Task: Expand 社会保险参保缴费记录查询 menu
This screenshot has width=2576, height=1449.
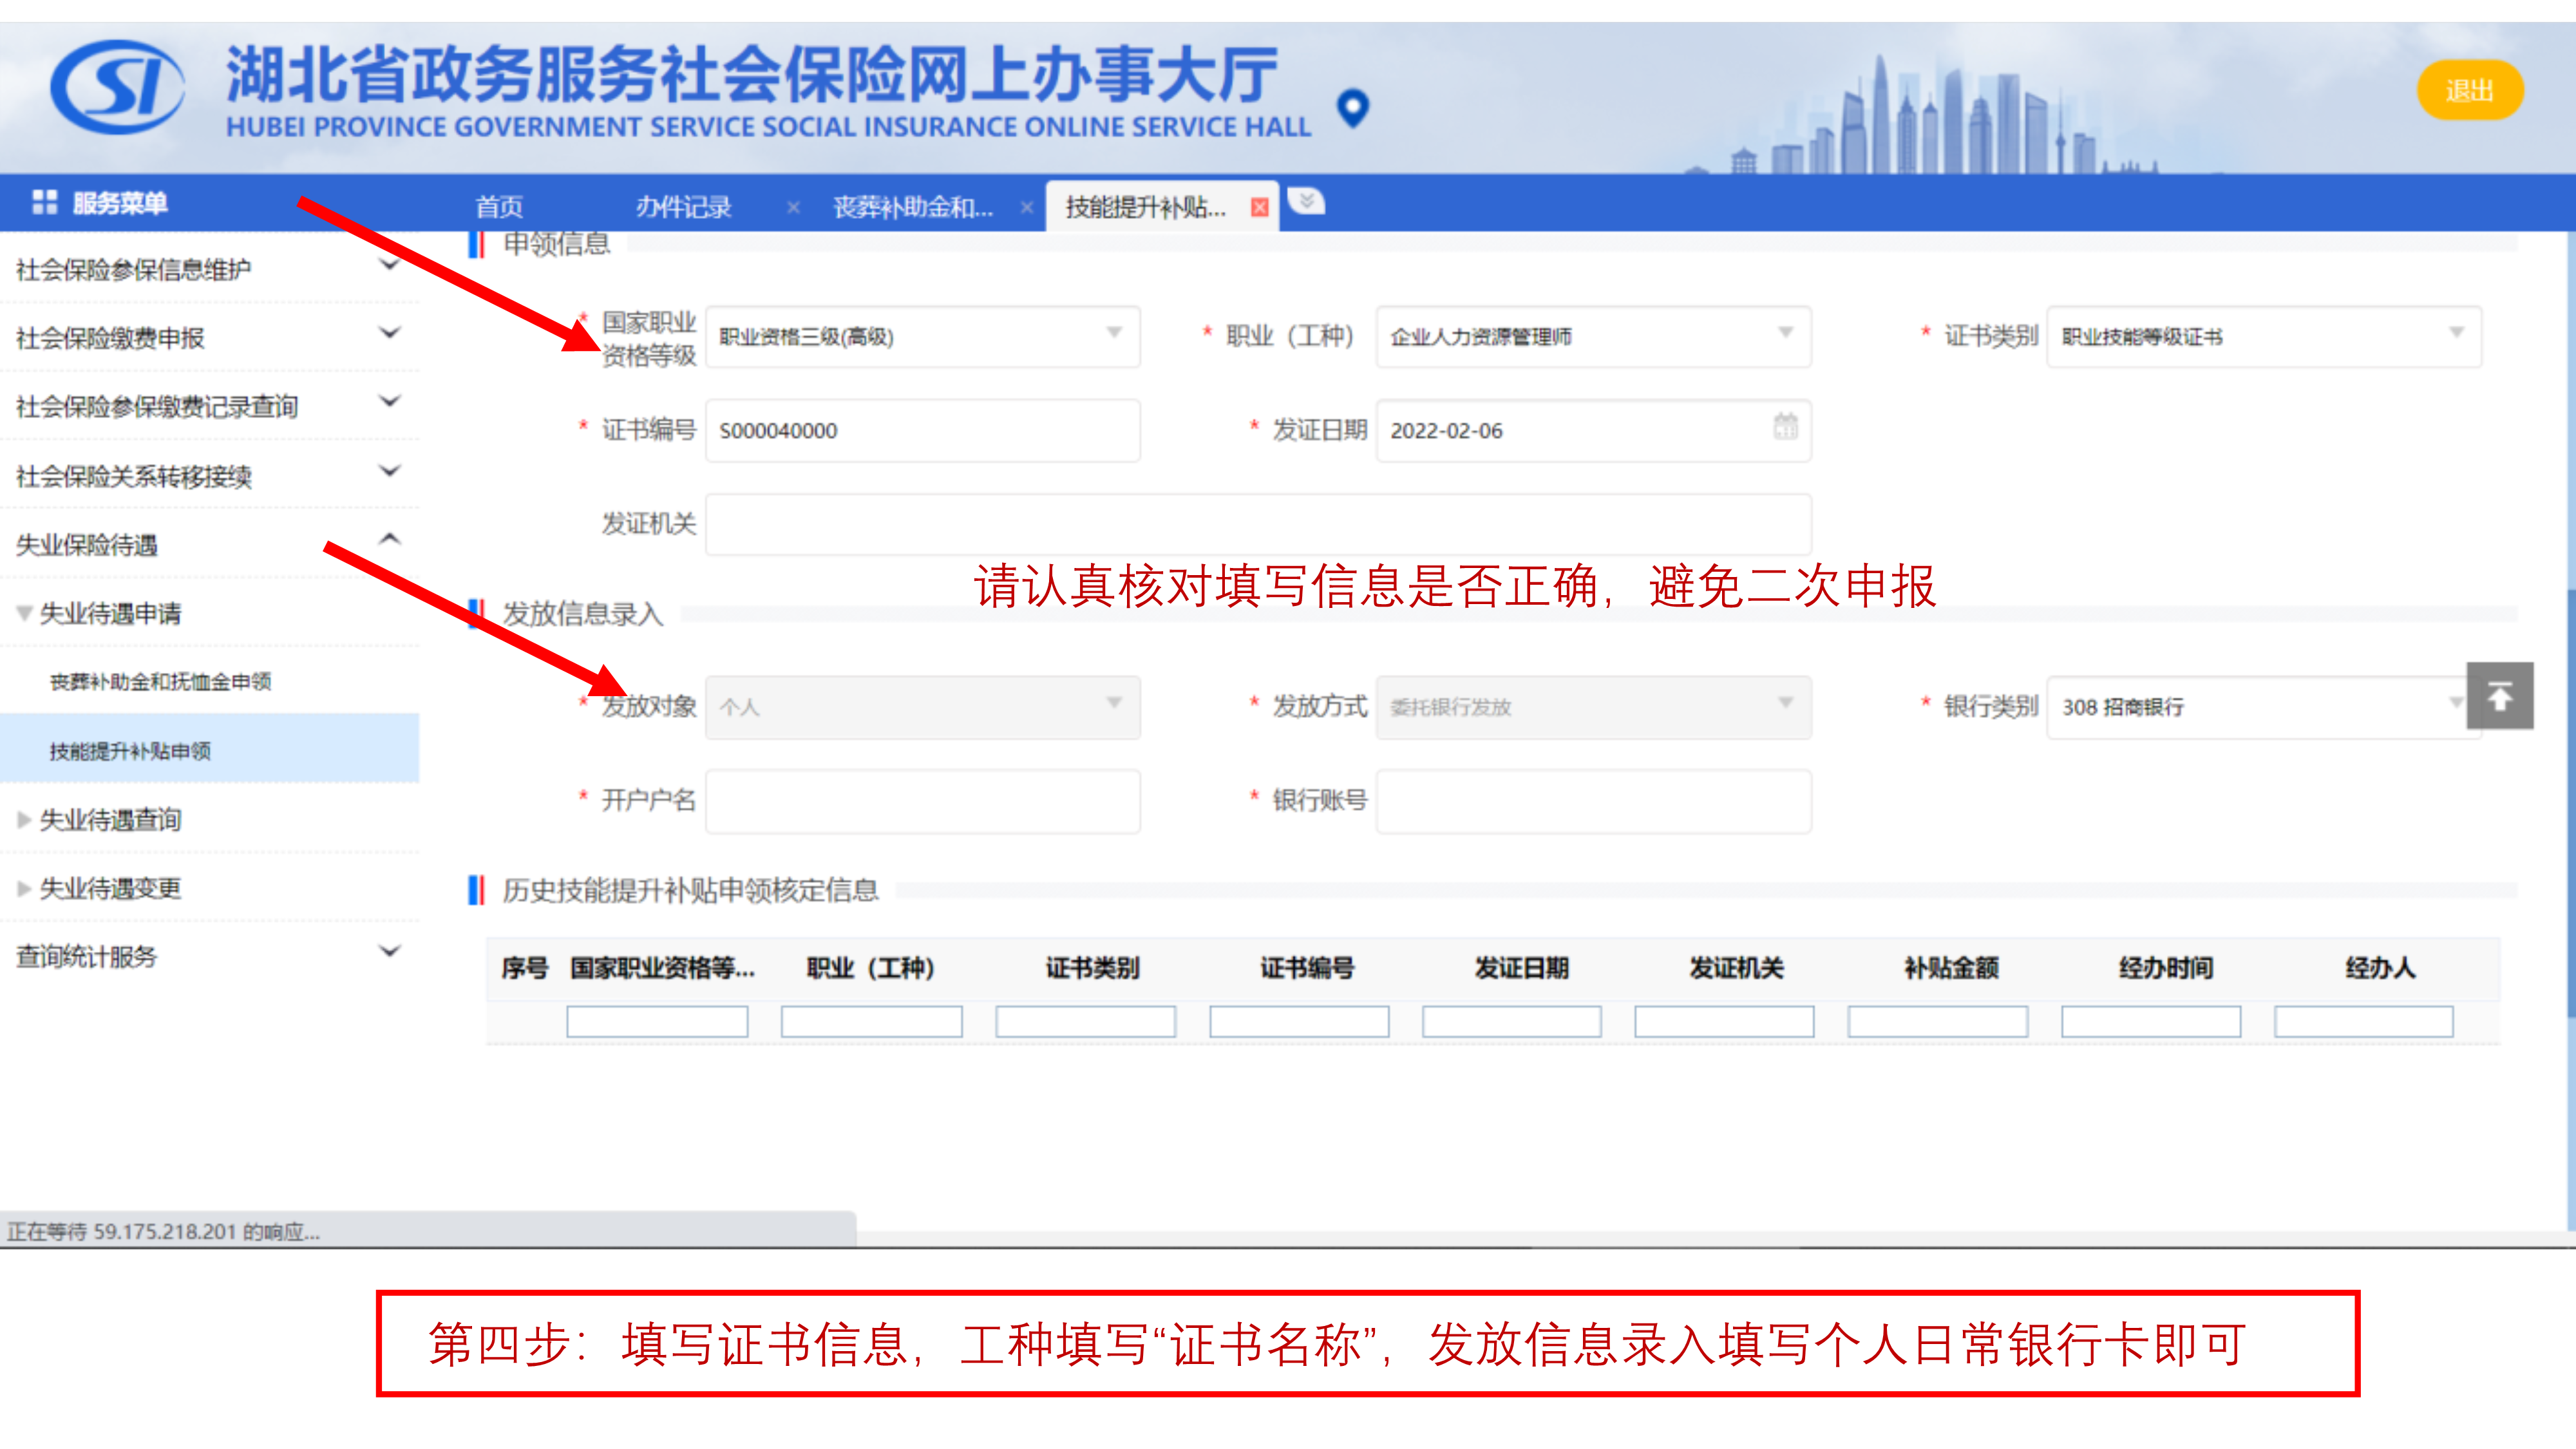Action: coord(209,406)
